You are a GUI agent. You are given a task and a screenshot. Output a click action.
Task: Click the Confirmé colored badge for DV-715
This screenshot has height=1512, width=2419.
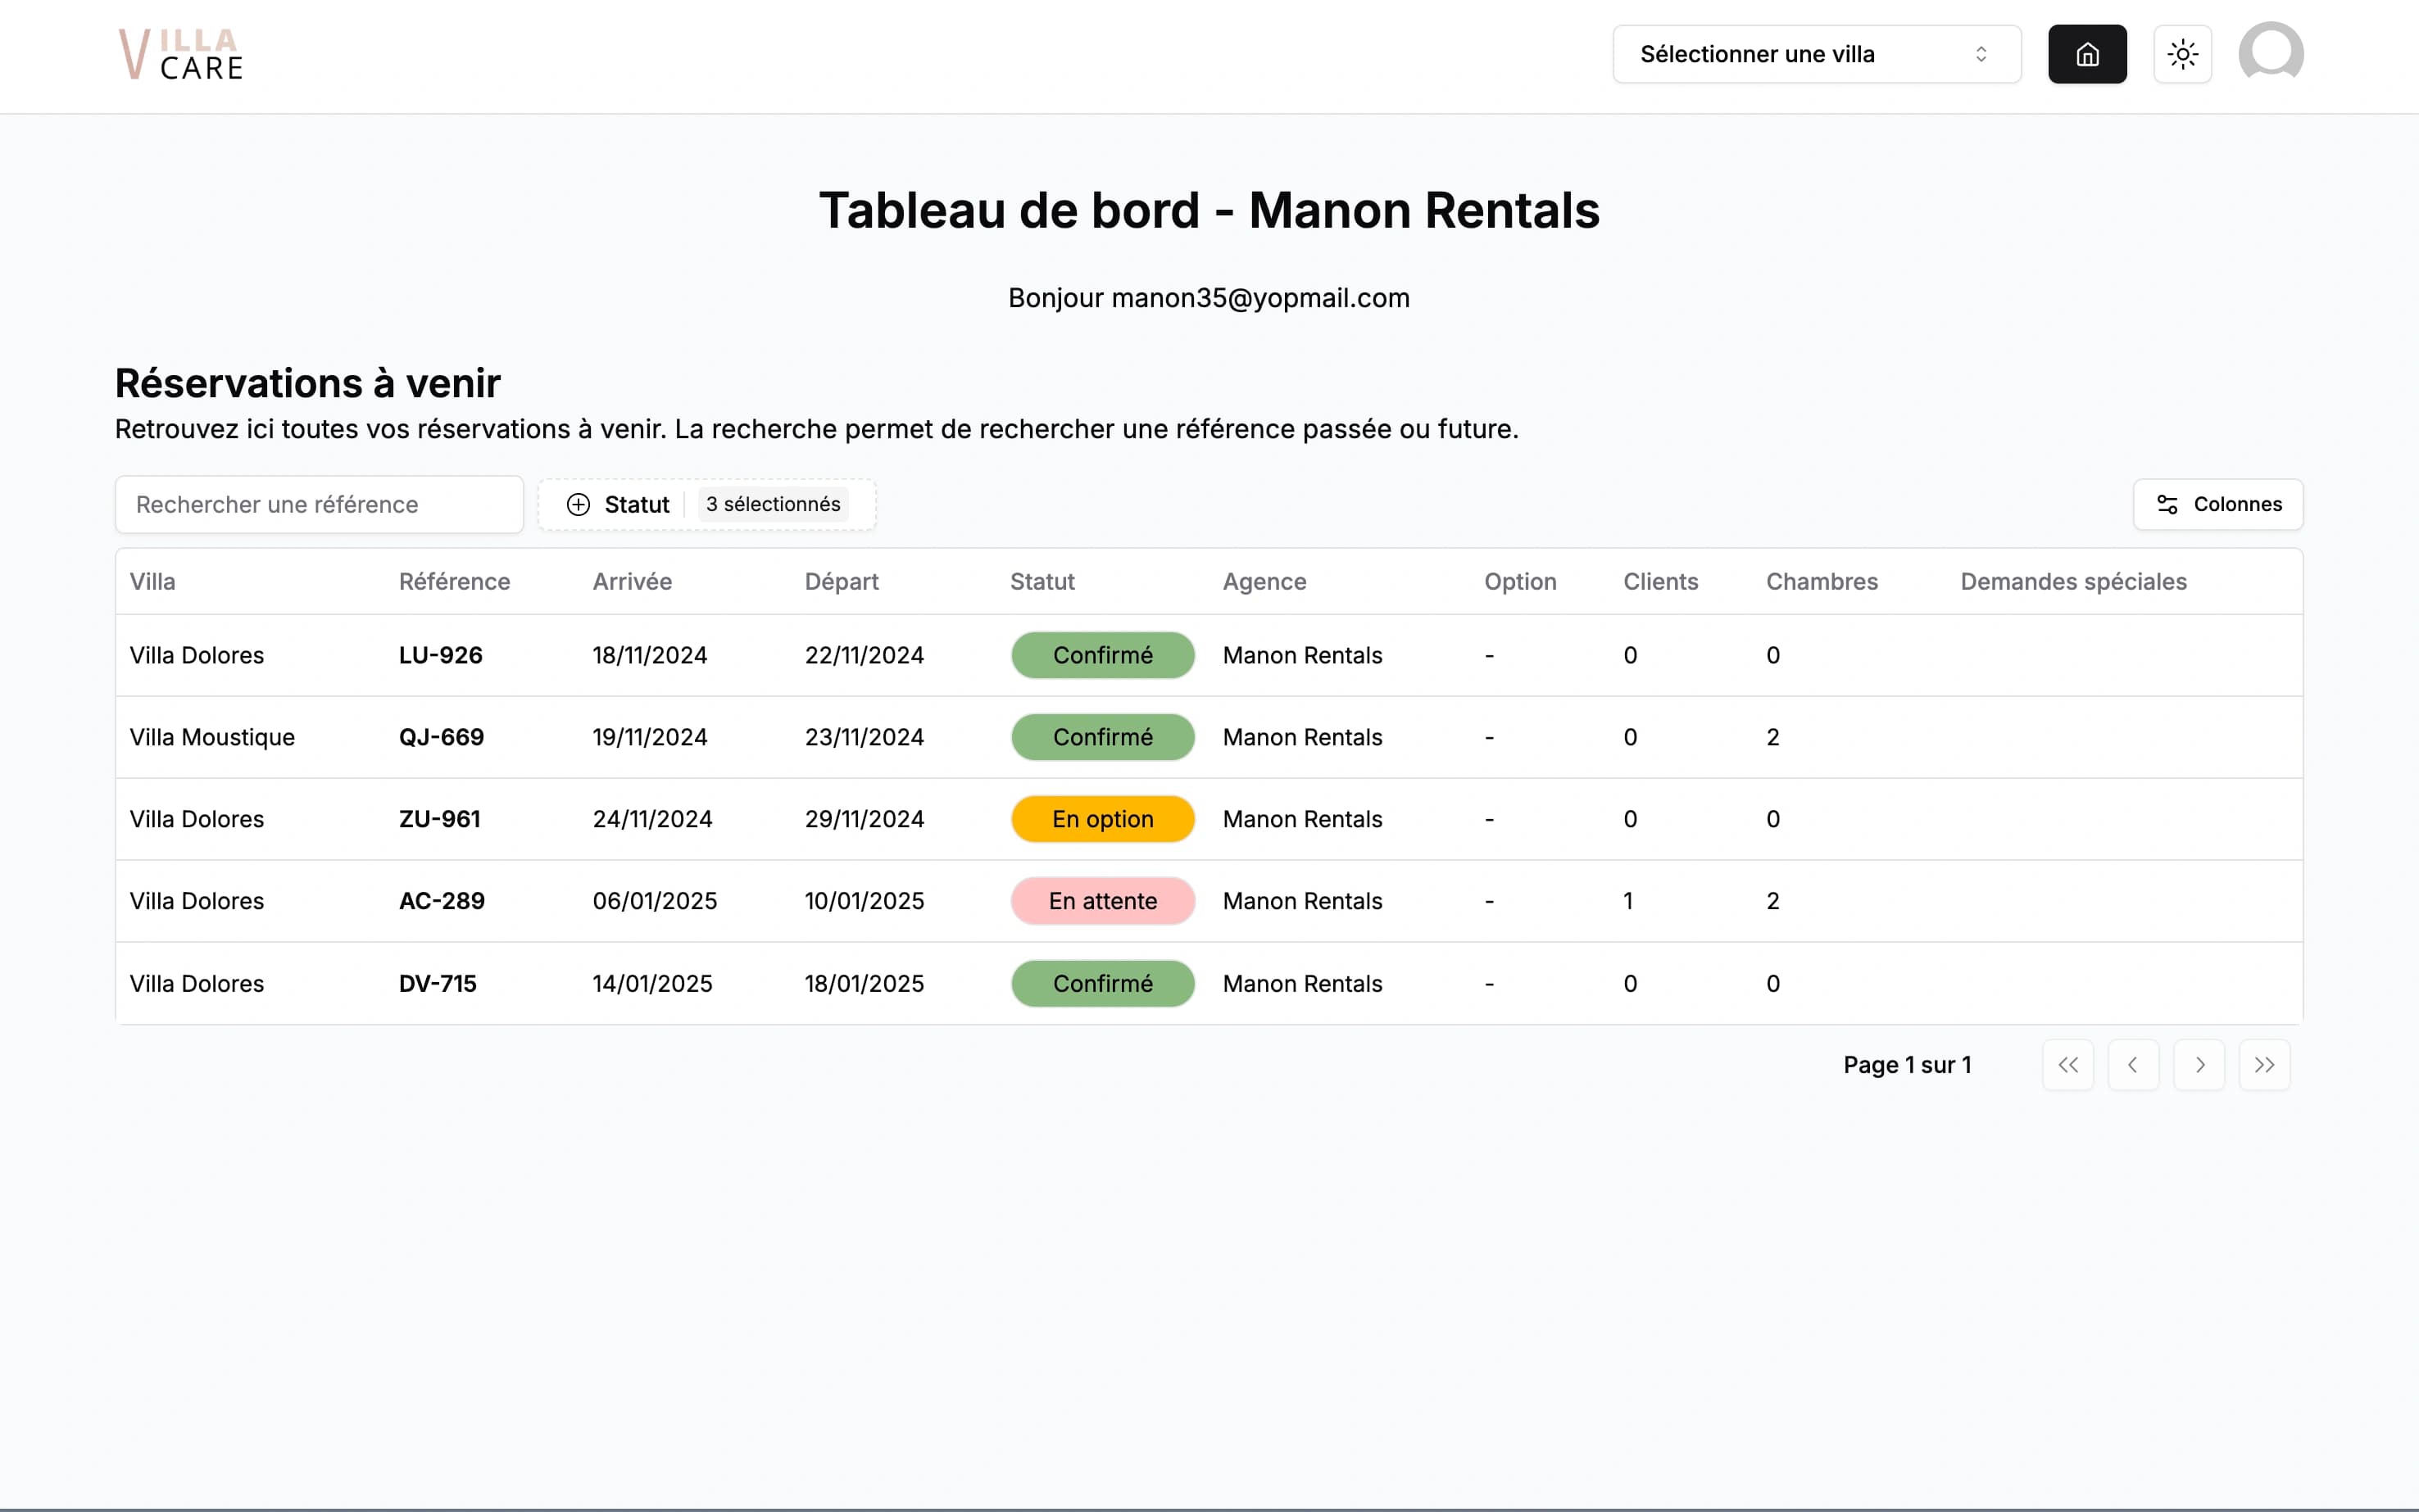click(x=1101, y=983)
